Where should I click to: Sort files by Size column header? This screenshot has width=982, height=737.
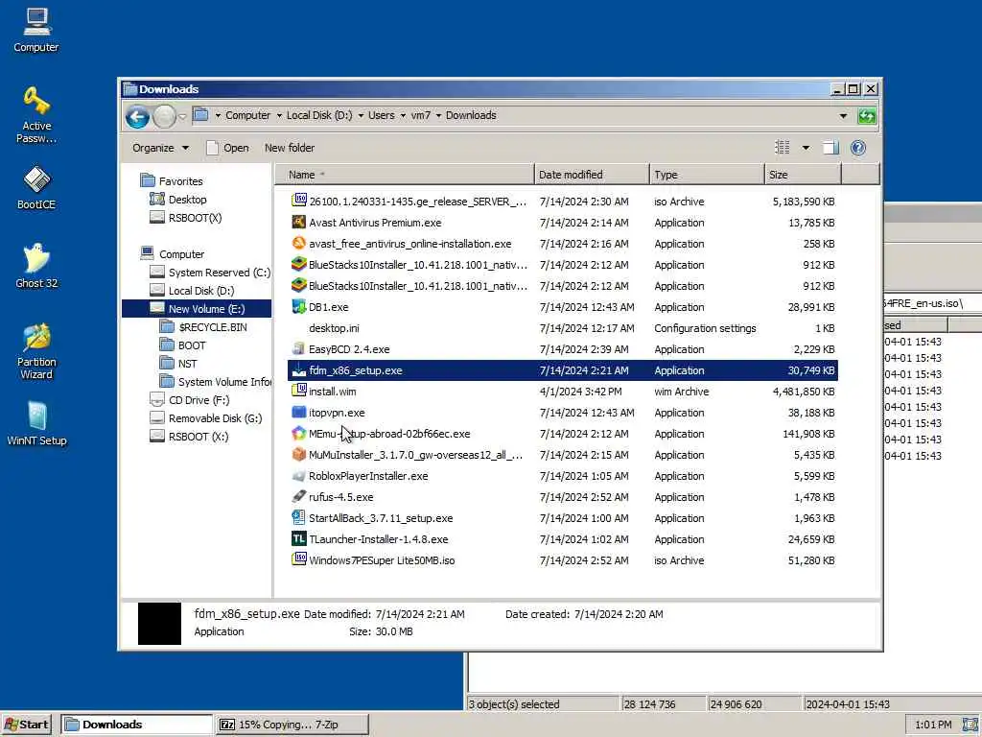tap(803, 175)
